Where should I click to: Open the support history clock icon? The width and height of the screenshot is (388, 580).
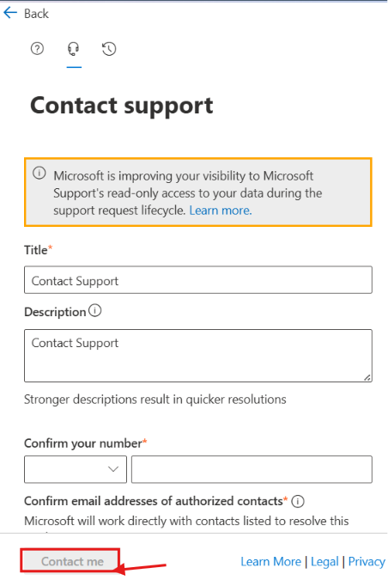pyautogui.click(x=109, y=49)
